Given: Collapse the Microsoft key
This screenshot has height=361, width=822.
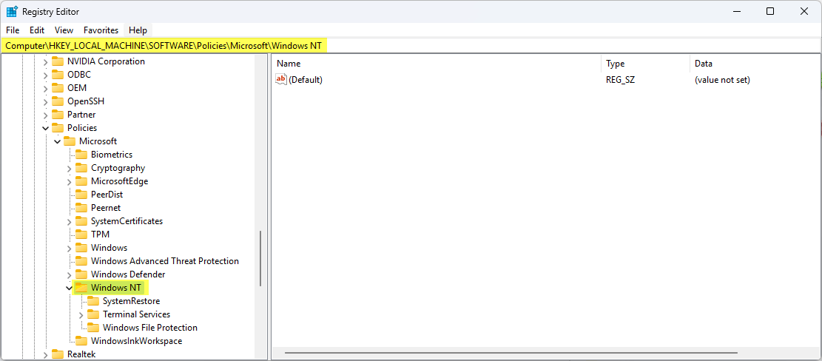Looking at the screenshot, I should (x=57, y=141).
